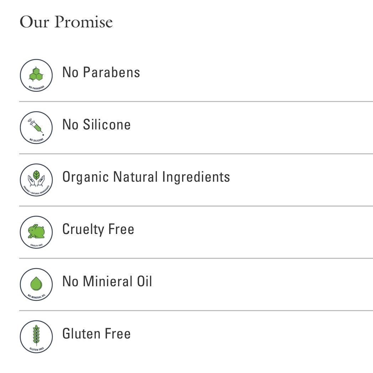Screen dimensions: 373x373
Task: Select the "No Silicone" text label
Action: [96, 124]
